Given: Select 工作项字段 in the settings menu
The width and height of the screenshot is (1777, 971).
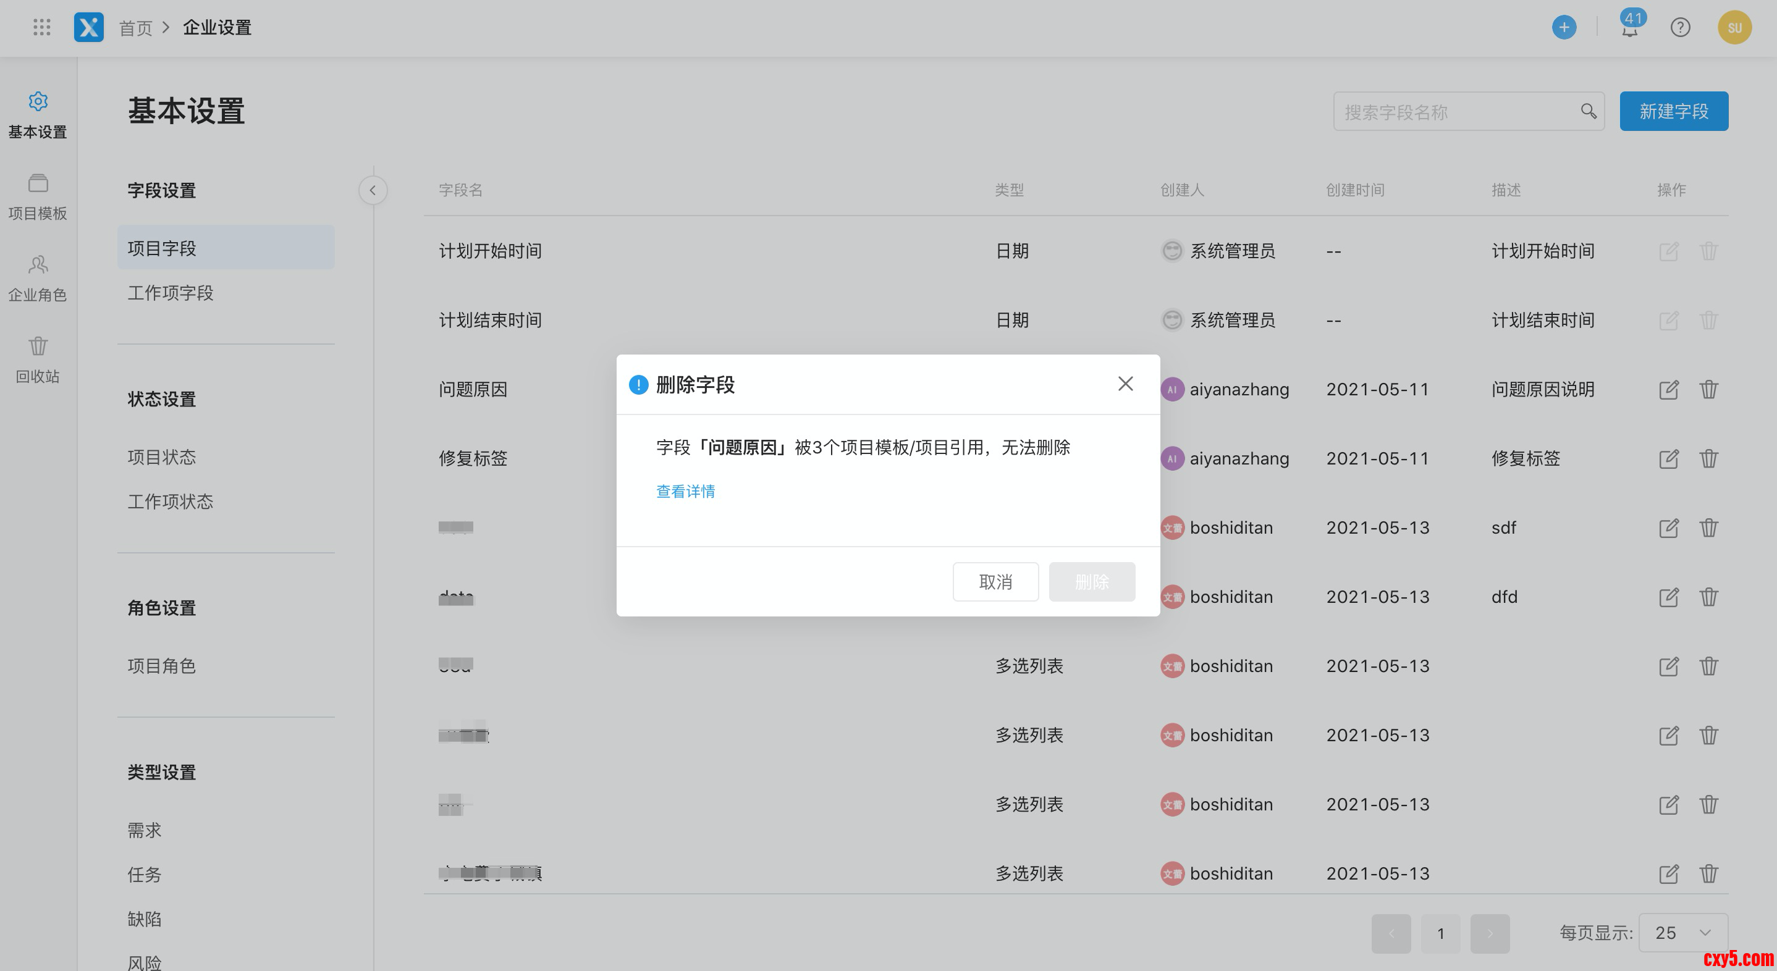Looking at the screenshot, I should pyautogui.click(x=171, y=293).
